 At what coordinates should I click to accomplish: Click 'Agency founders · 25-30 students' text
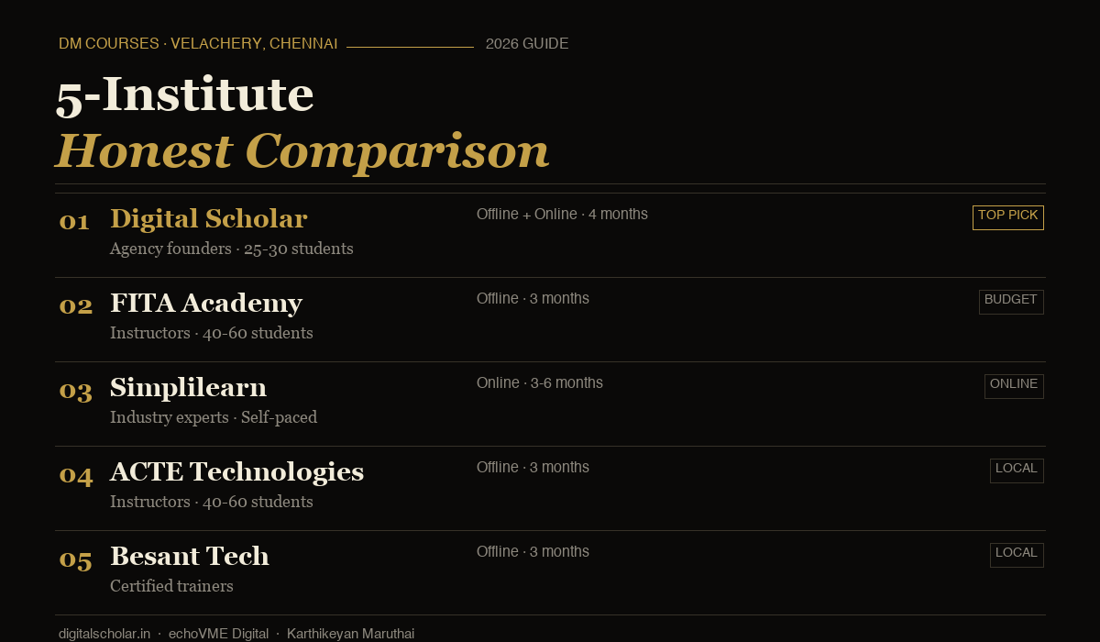coord(231,249)
